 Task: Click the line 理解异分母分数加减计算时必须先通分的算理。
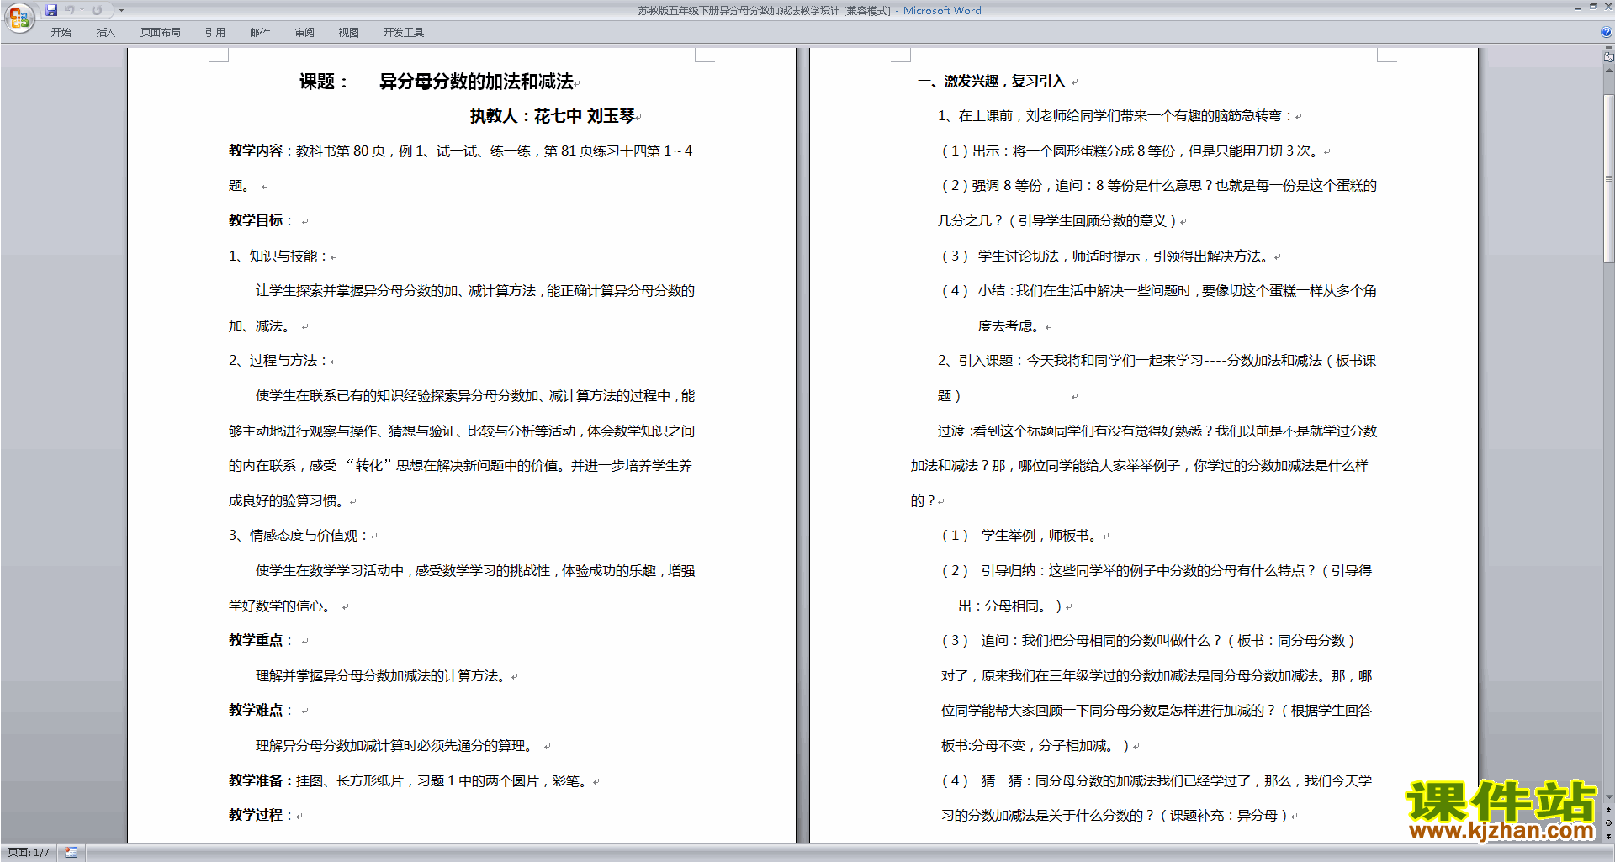click(394, 745)
